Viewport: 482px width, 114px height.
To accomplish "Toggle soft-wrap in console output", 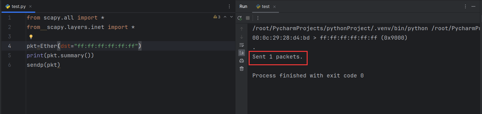I will (242, 45).
